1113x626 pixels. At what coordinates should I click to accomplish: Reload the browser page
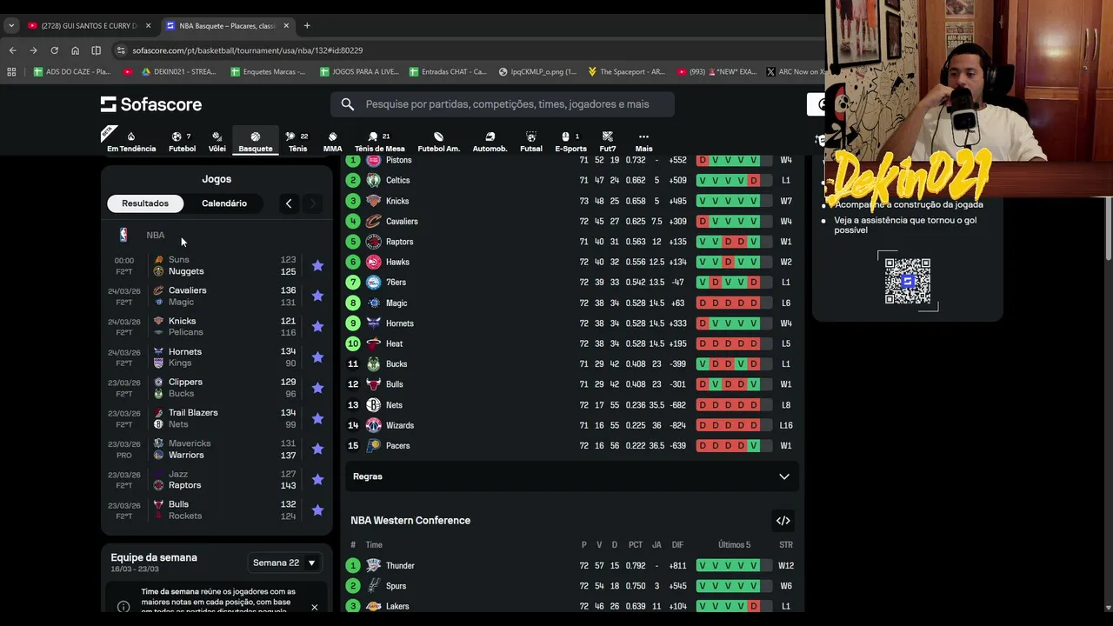coord(54,50)
